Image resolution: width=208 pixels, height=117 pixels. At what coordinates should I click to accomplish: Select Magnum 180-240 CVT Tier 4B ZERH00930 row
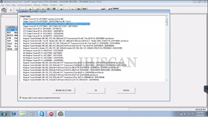74,63
